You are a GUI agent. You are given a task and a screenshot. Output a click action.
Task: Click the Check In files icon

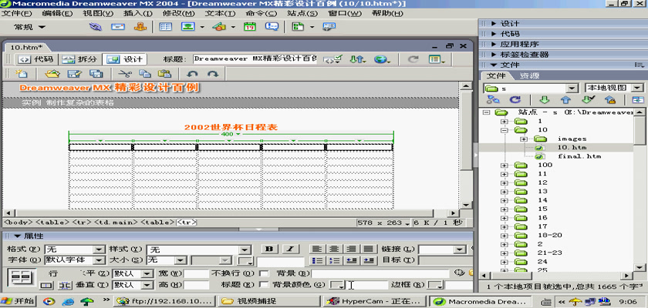pyautogui.click(x=610, y=99)
